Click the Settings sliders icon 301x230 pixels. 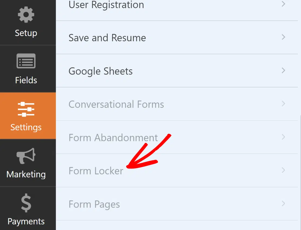coord(26,109)
